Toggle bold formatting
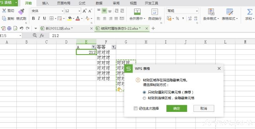This screenshot has width=255, height=129. coord(33,19)
